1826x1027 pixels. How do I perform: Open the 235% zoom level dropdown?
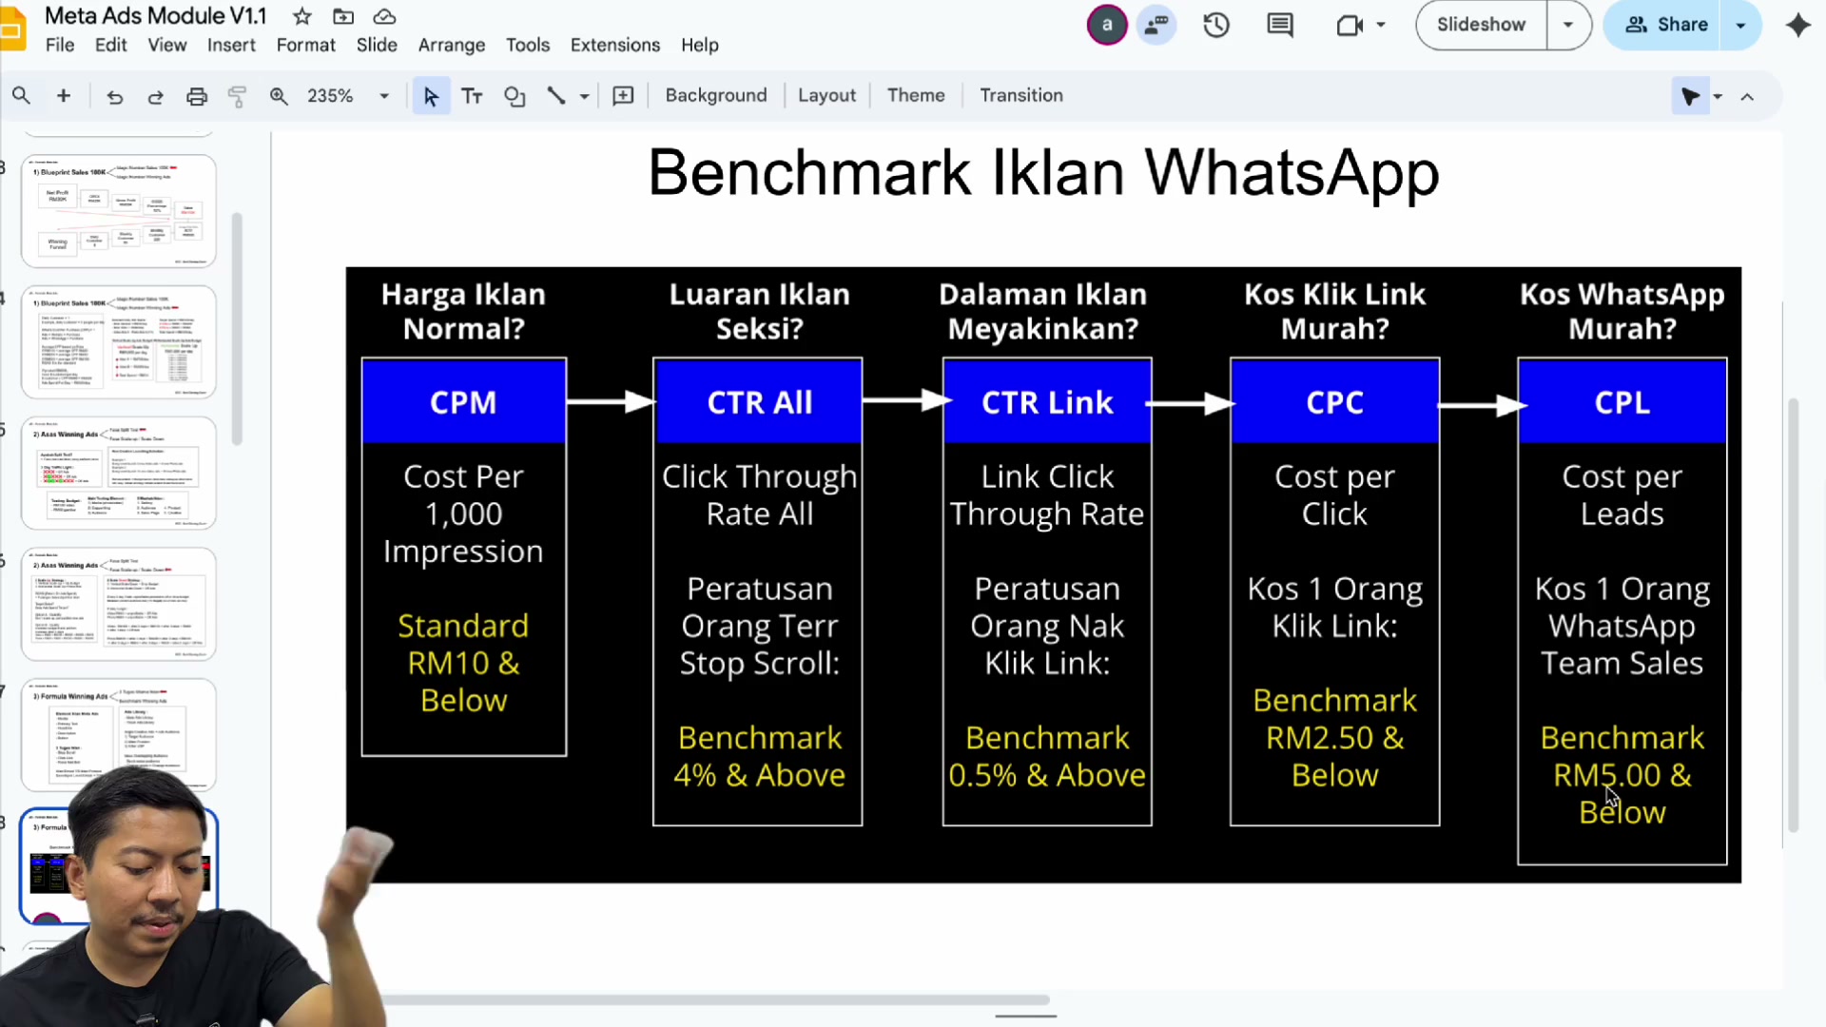click(348, 96)
